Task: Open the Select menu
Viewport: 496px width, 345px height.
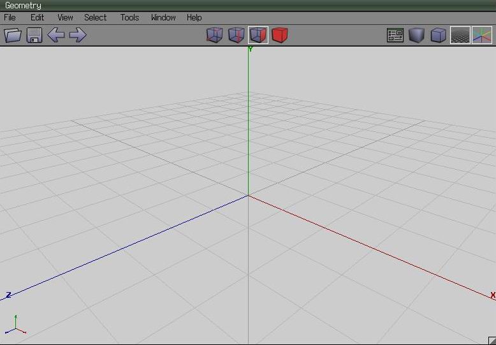Action: pyautogui.click(x=95, y=17)
